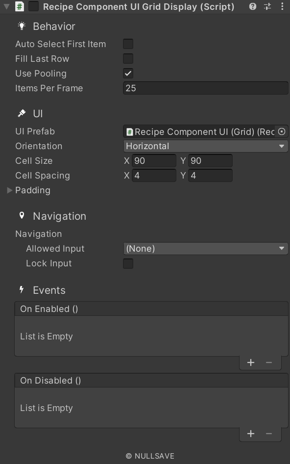
Task: Uncheck the Use Pooling checkbox
Action: pos(128,74)
